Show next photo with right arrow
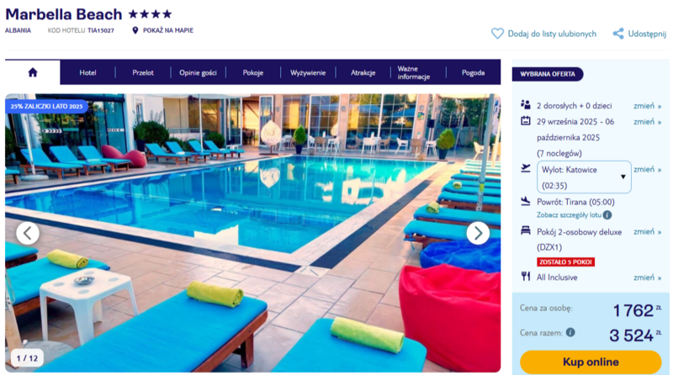 coord(478,233)
